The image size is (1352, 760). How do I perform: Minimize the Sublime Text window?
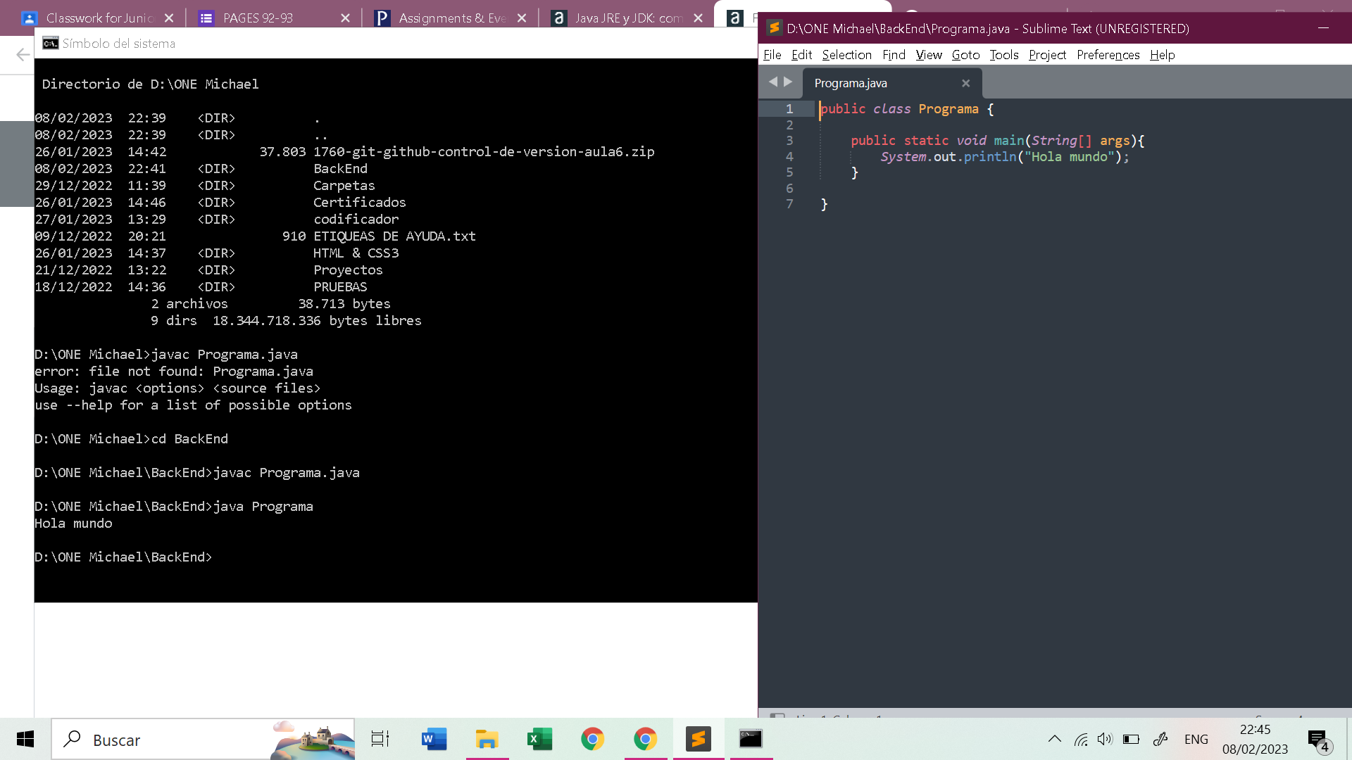1323,28
